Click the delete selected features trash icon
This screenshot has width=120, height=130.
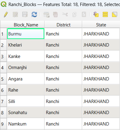[55, 15]
